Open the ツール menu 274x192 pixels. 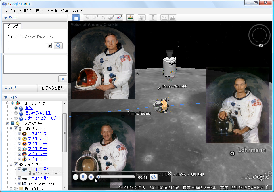(52, 11)
